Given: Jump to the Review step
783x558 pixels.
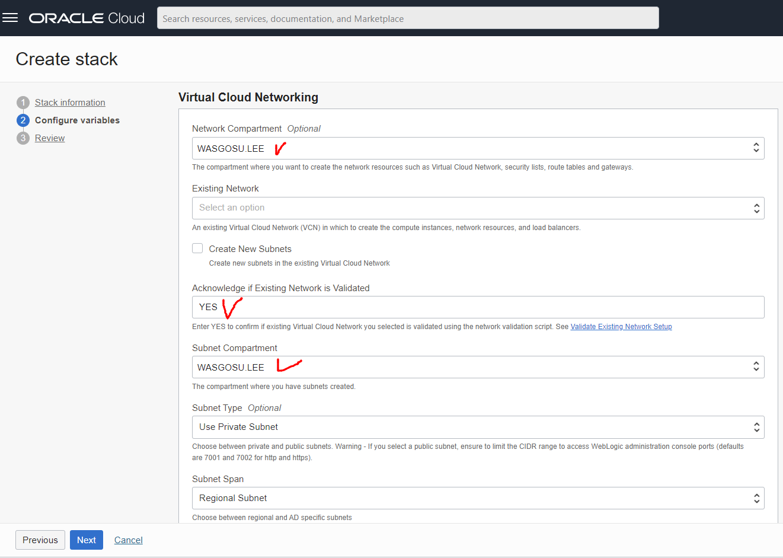Looking at the screenshot, I should coord(50,138).
